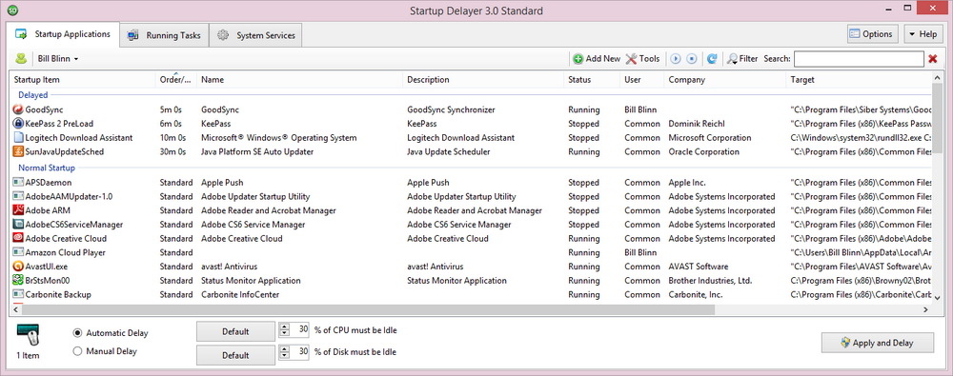Click the green user profile icon
The width and height of the screenshot is (953, 376).
tap(21, 59)
